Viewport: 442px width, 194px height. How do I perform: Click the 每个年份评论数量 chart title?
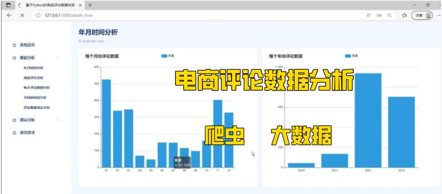(286, 56)
